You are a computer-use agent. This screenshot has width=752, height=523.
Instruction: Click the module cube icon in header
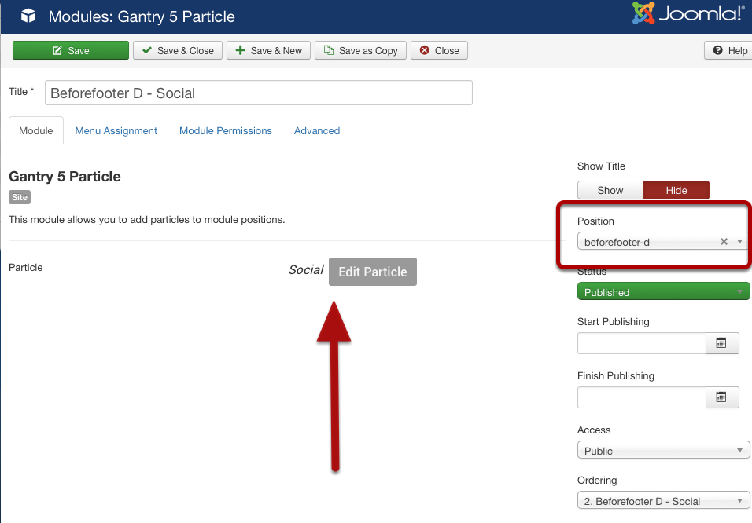coord(28,16)
